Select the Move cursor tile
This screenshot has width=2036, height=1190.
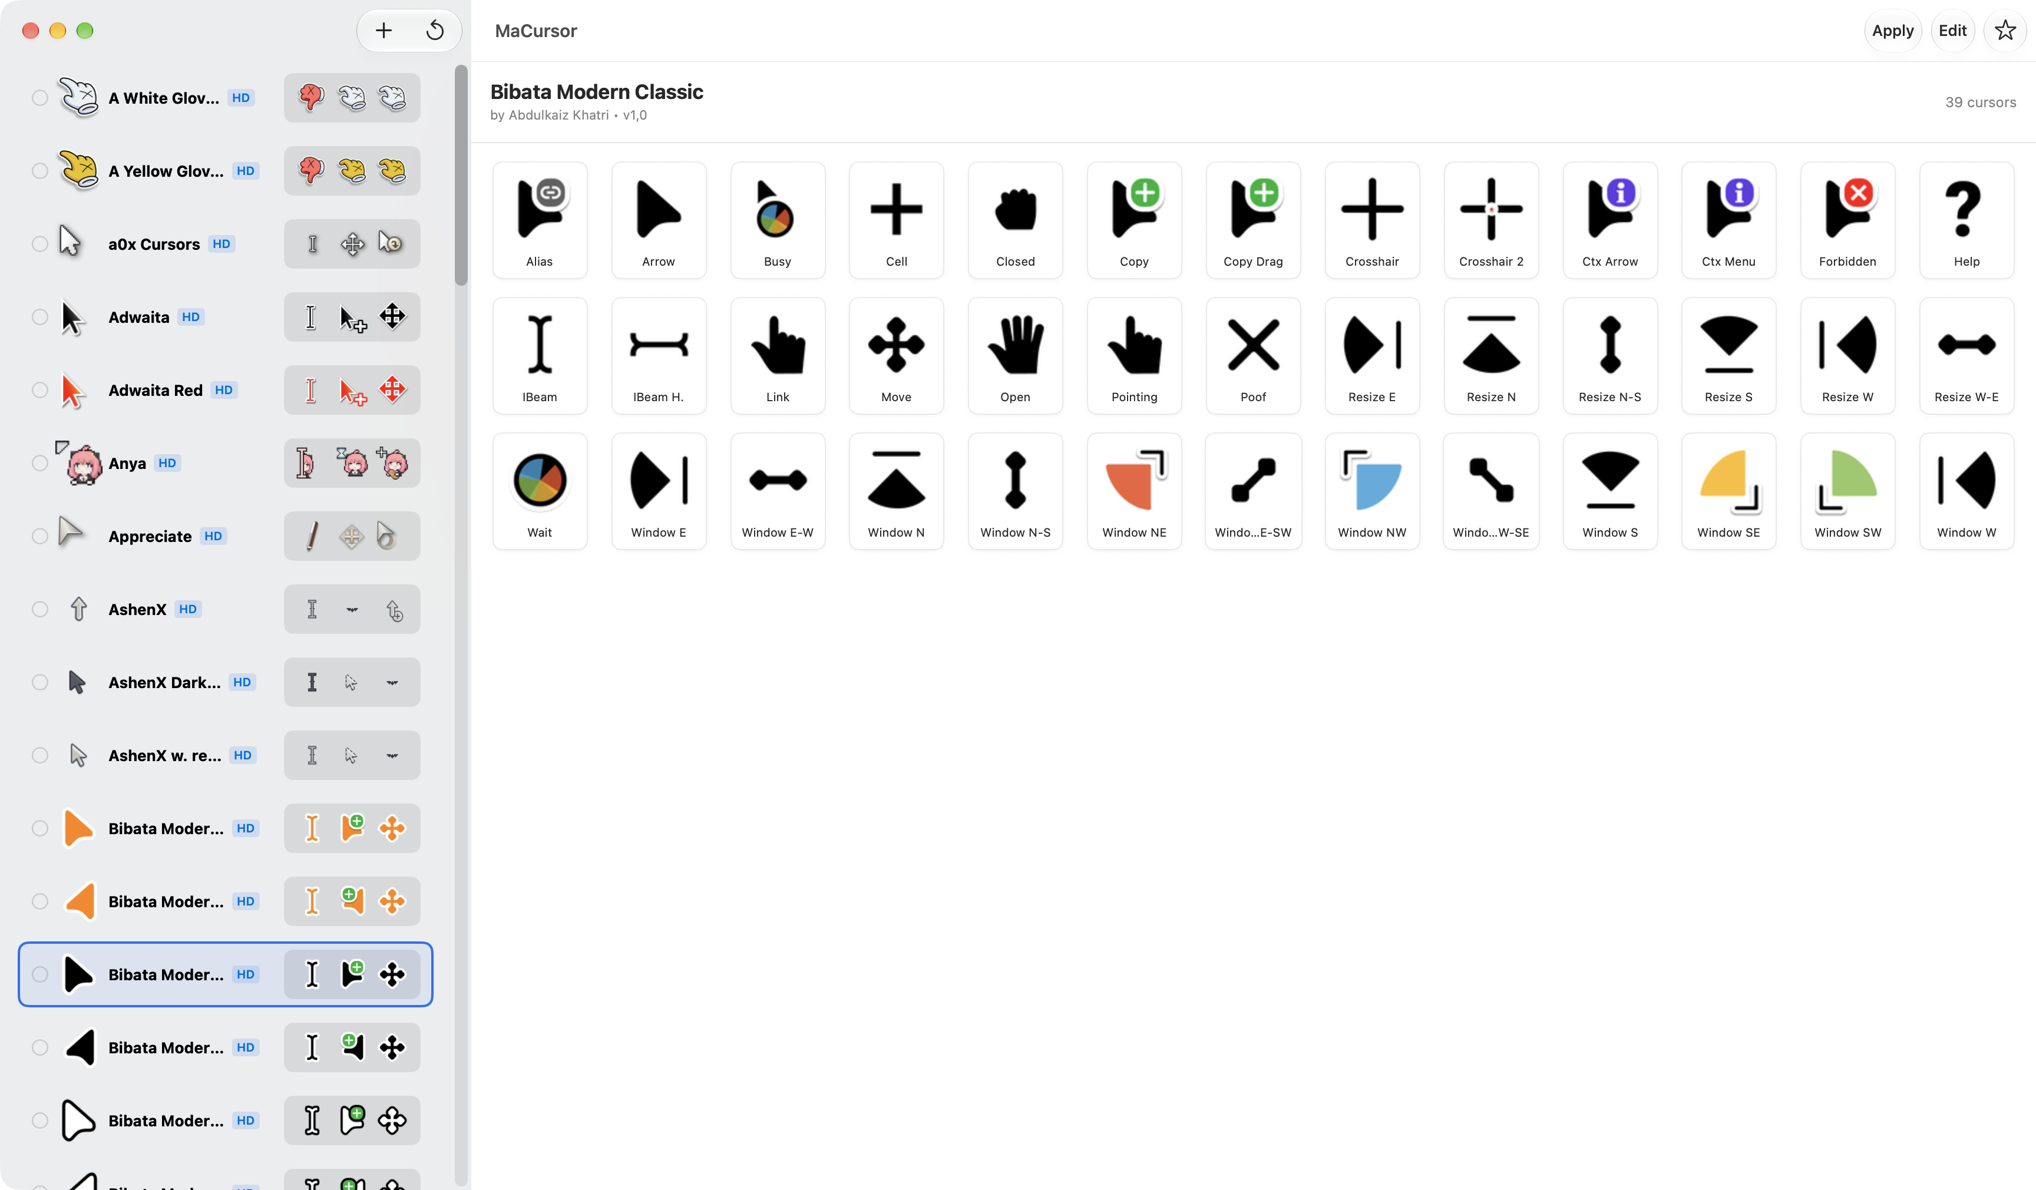point(896,356)
